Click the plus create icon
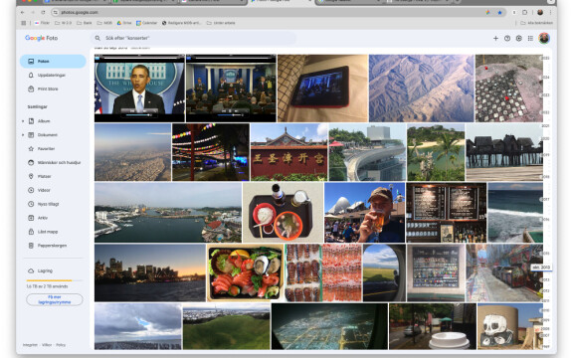The width and height of the screenshot is (573, 358). coord(495,38)
